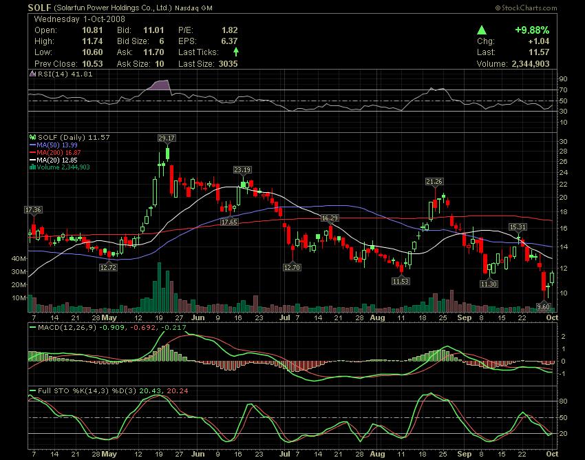Click the RSI(14) 41.81 label

[65, 74]
